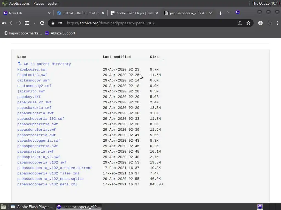Viewport: 281px width, 210px height.
Task: Click Ablaze icon in system tray
Action: coord(260,207)
